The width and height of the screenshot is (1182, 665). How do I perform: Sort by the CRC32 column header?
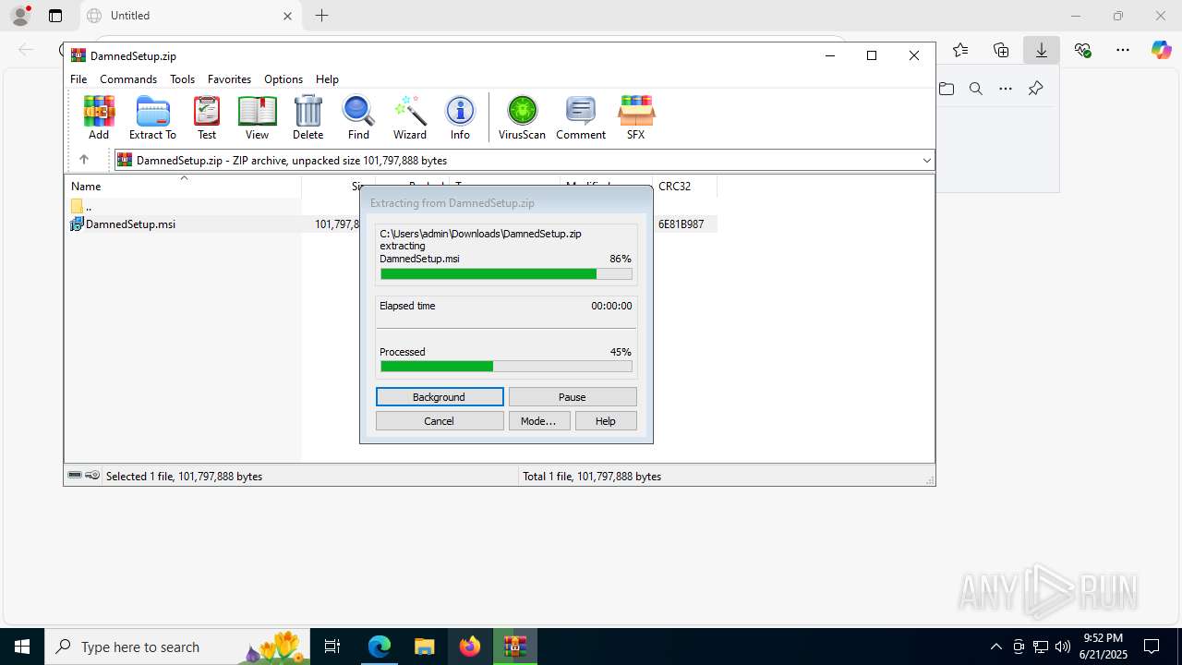[x=684, y=186]
